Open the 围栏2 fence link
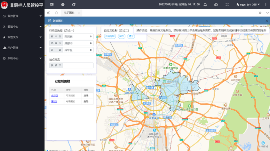The height and width of the screenshot is (151, 270). 54,102
